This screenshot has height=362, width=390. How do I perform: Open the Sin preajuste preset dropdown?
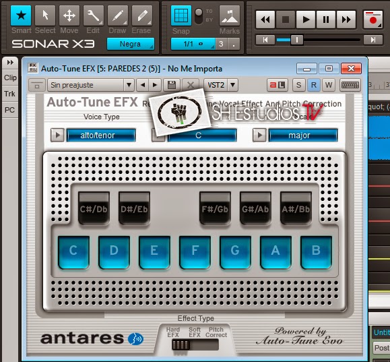[x=91, y=85]
